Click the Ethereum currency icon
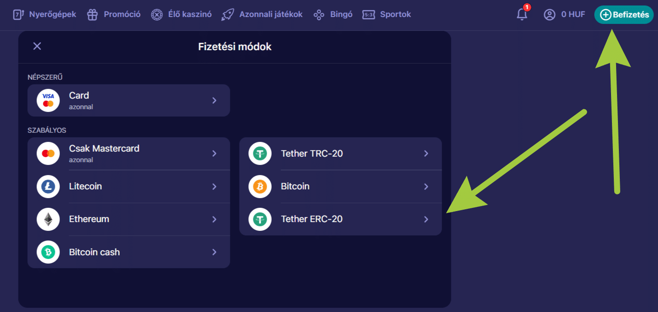 (x=48, y=219)
